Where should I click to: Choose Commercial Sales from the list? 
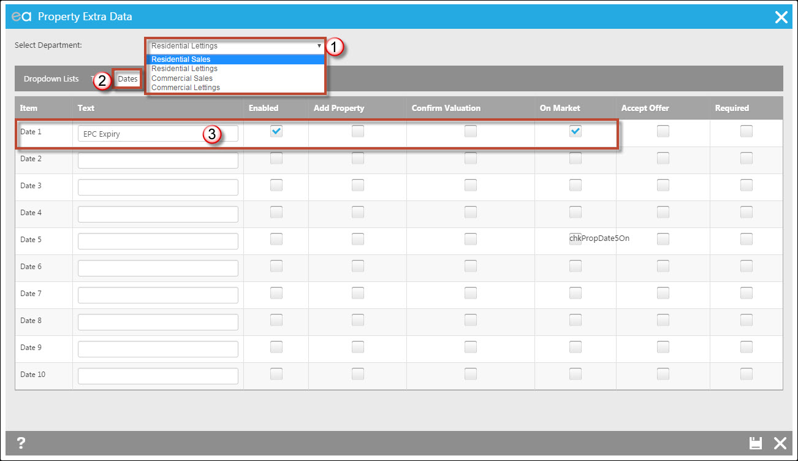[236, 78]
